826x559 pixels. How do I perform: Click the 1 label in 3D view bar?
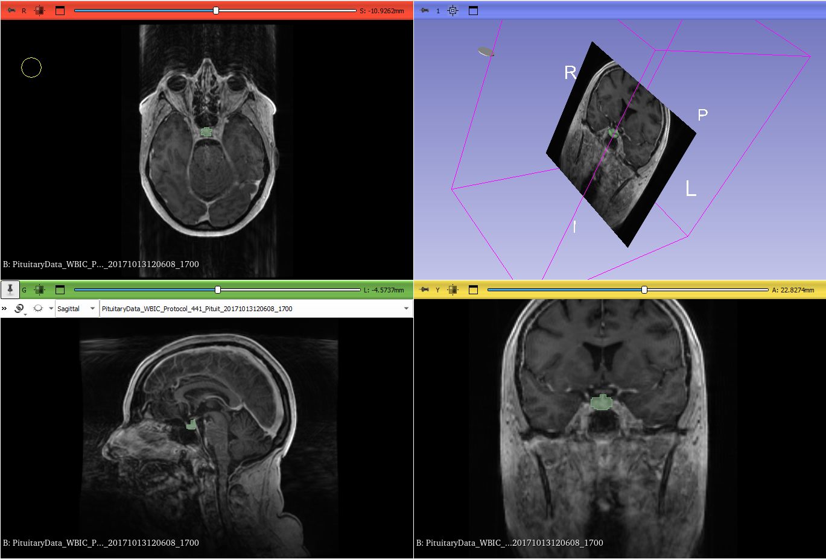coord(438,11)
